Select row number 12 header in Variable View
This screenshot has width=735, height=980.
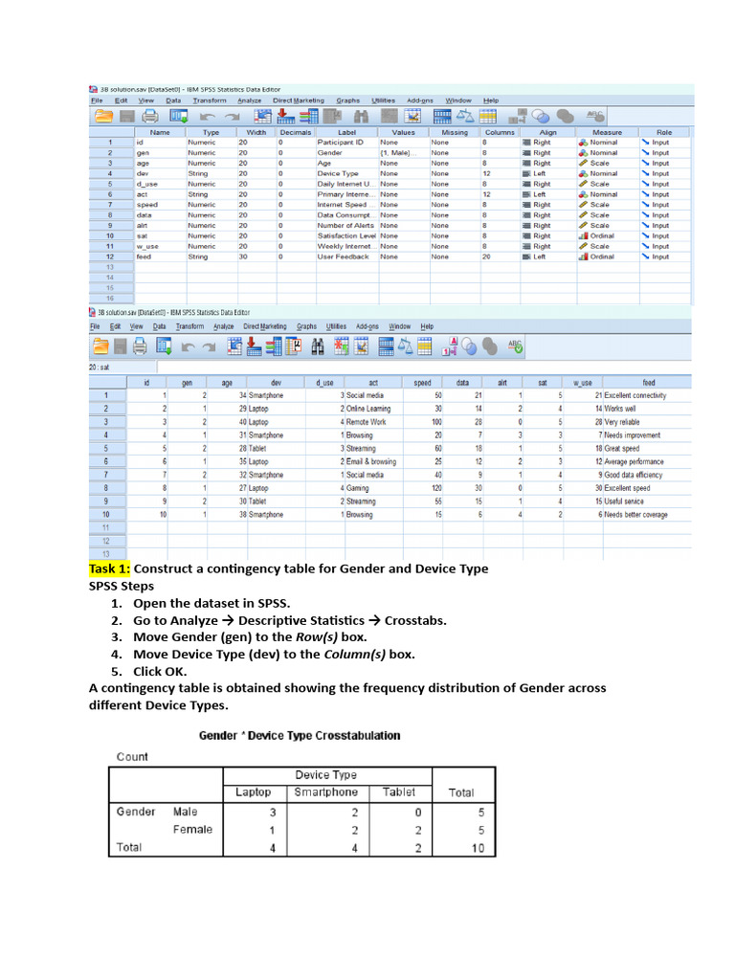pyautogui.click(x=110, y=256)
